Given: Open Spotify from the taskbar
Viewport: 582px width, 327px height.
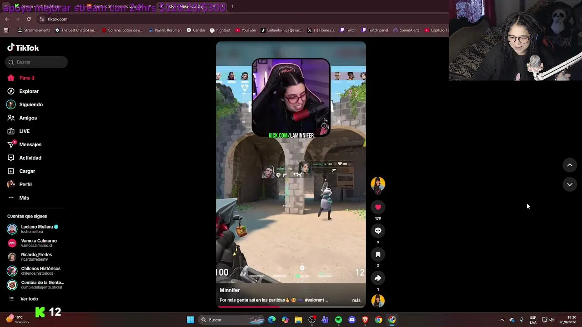Looking at the screenshot, I should [x=338, y=320].
